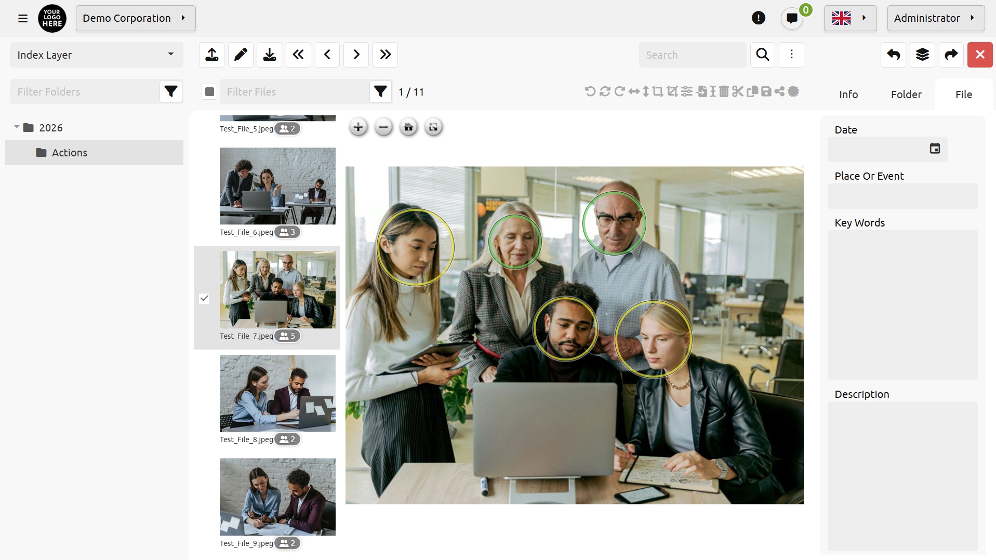This screenshot has width=996, height=560.
Task: Toggle the select all files checkbox
Action: (x=209, y=92)
